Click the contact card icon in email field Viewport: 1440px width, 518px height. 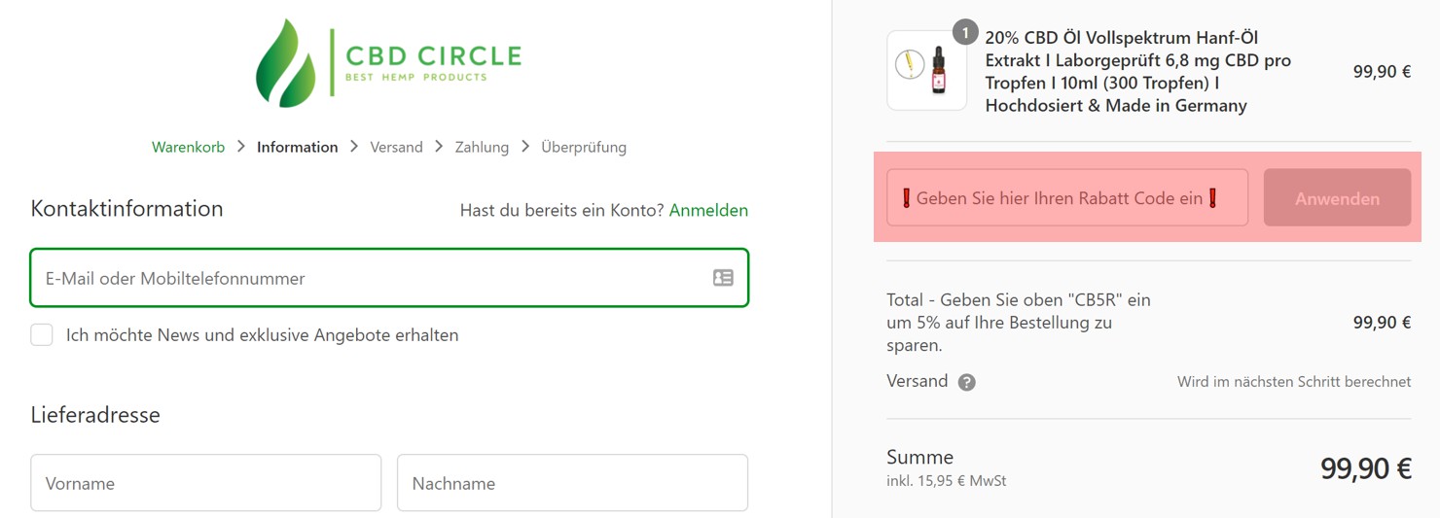click(723, 278)
